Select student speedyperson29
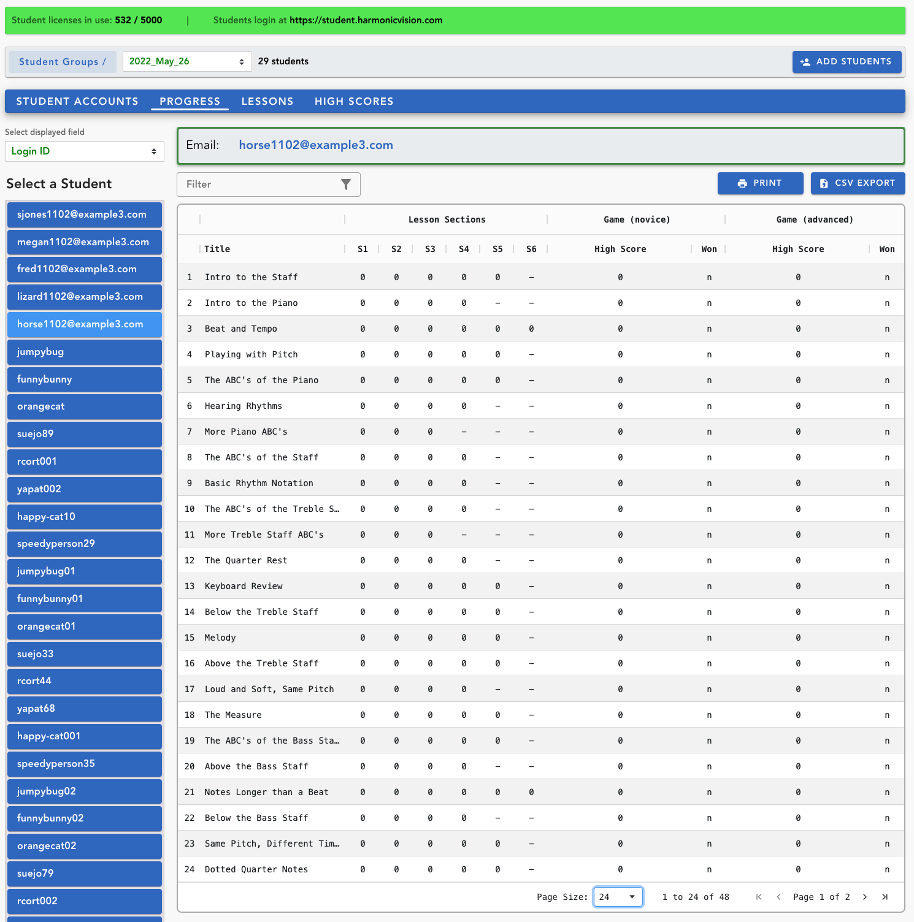 [x=85, y=544]
